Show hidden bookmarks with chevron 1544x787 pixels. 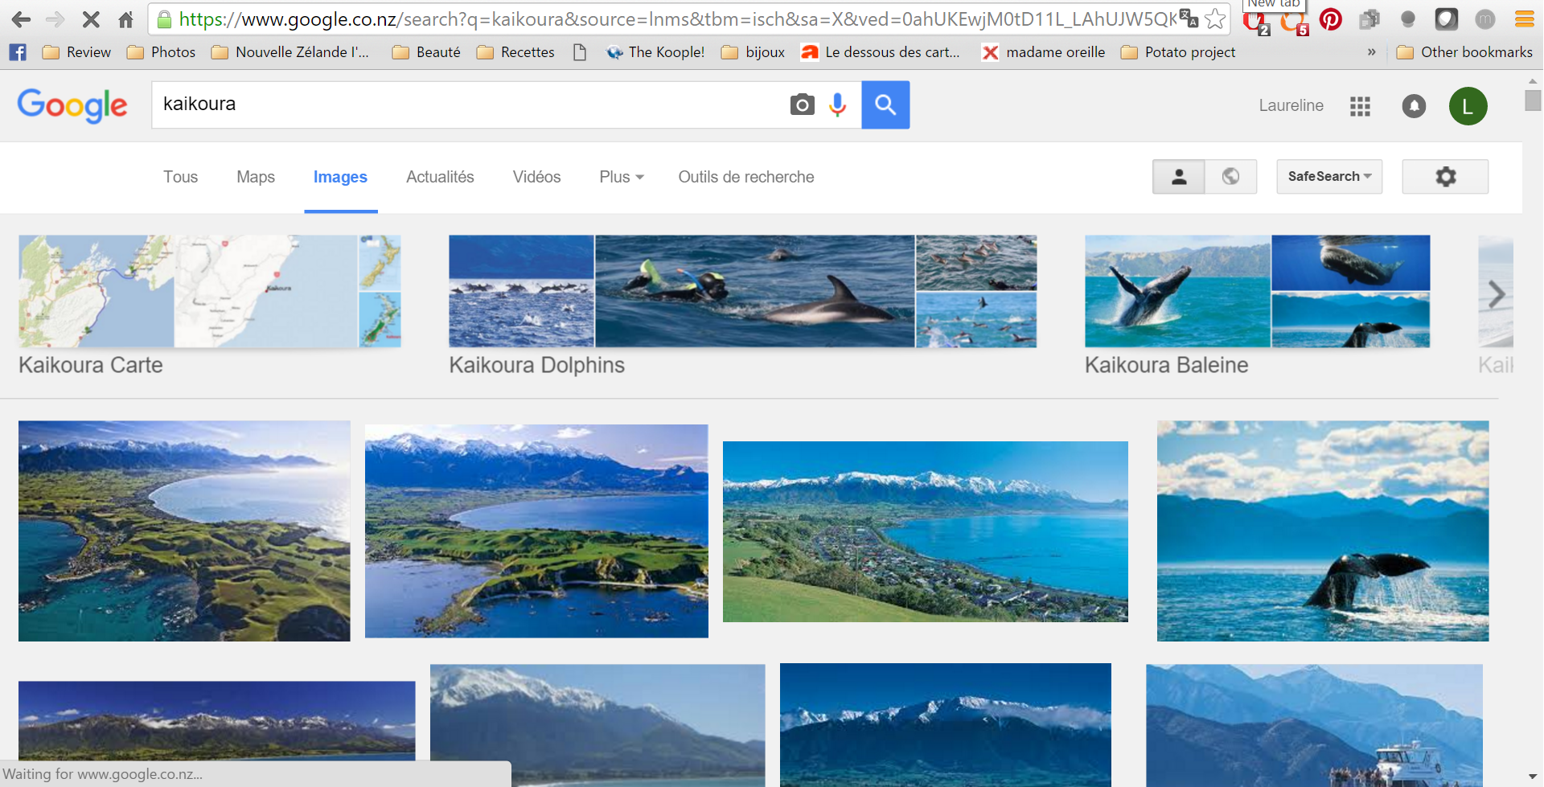click(1371, 52)
